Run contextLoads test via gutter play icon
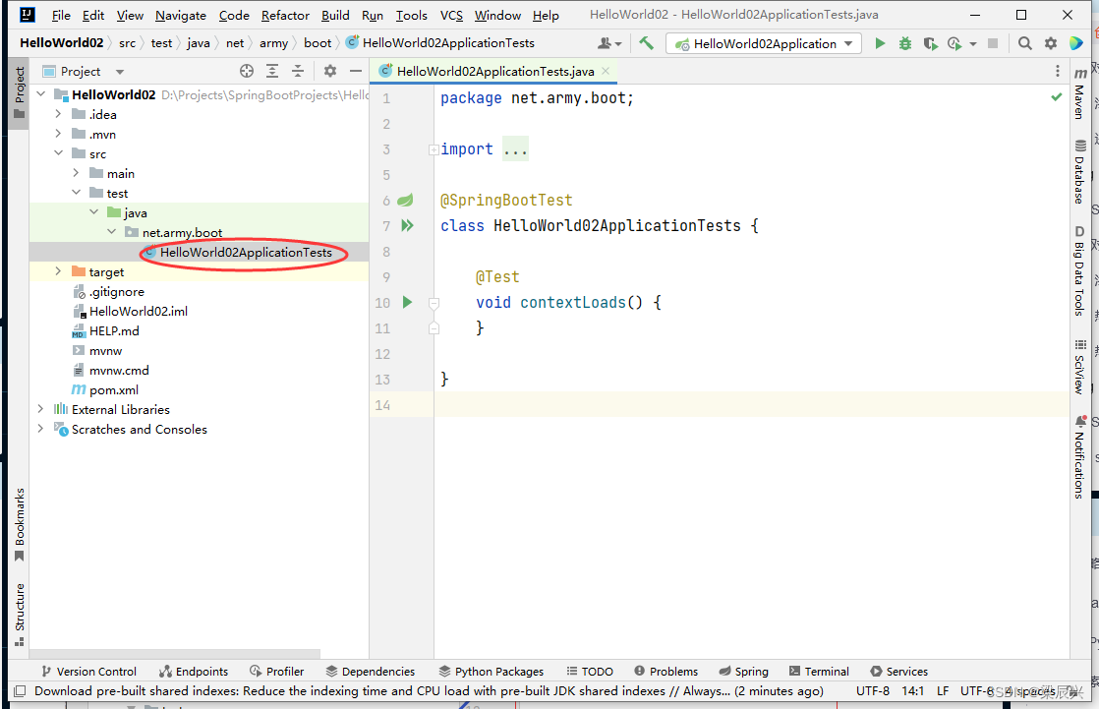The height and width of the screenshot is (709, 1099). click(x=407, y=302)
